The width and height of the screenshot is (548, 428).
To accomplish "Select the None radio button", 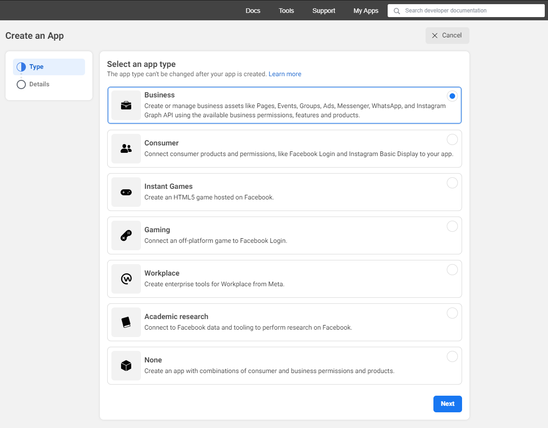I will pos(452,356).
